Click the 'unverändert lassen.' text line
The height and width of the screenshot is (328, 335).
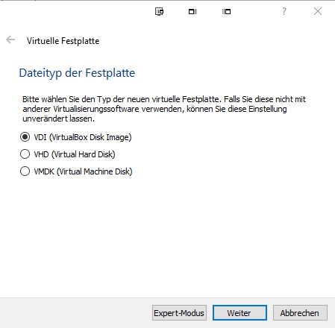[x=58, y=119]
